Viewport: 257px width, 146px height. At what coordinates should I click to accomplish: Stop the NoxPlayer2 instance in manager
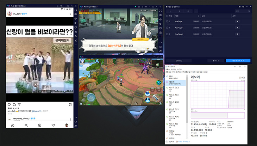tap(238, 34)
